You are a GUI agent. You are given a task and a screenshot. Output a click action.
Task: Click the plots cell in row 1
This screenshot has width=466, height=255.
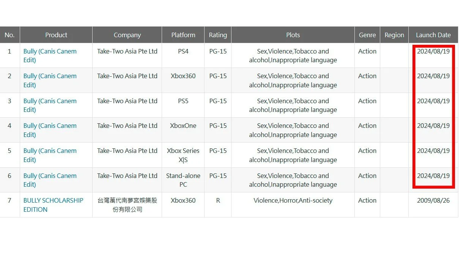[x=293, y=55]
